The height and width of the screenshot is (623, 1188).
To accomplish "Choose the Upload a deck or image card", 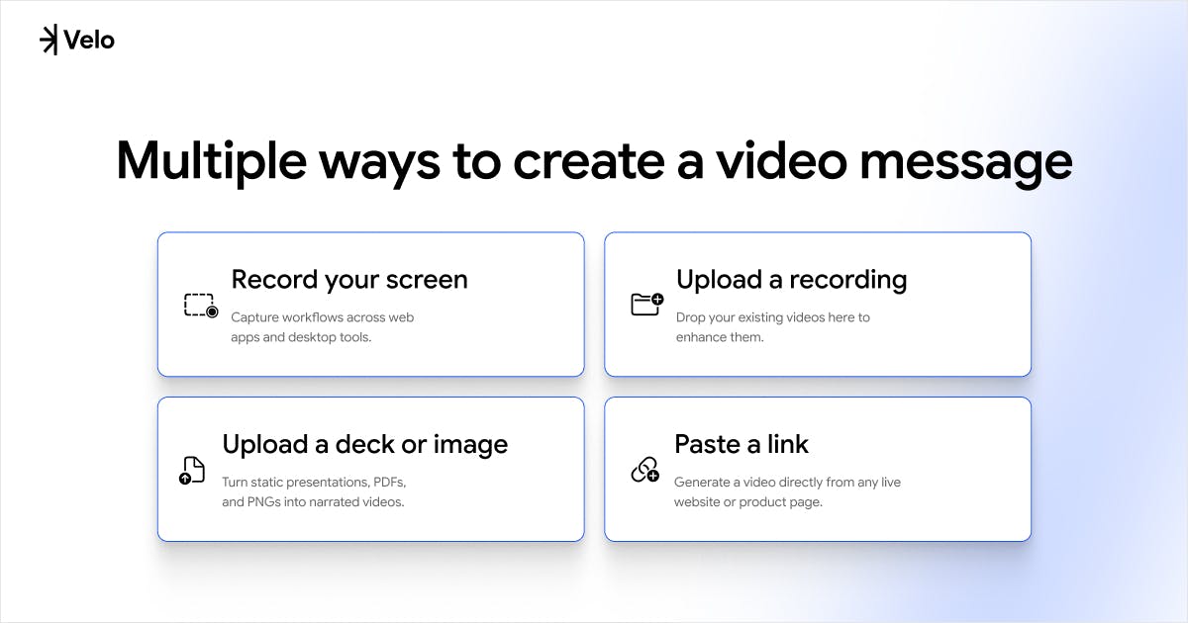I will point(371,470).
